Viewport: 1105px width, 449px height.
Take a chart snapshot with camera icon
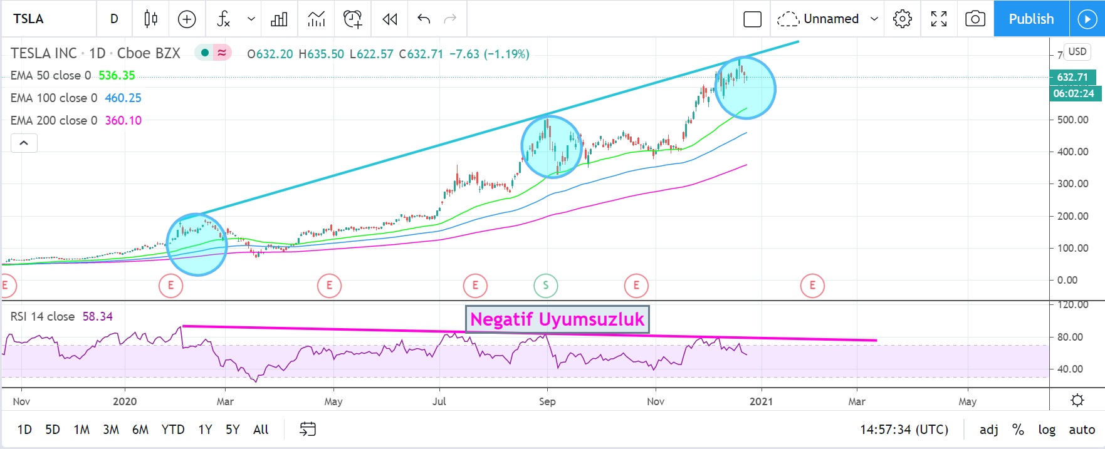[975, 19]
